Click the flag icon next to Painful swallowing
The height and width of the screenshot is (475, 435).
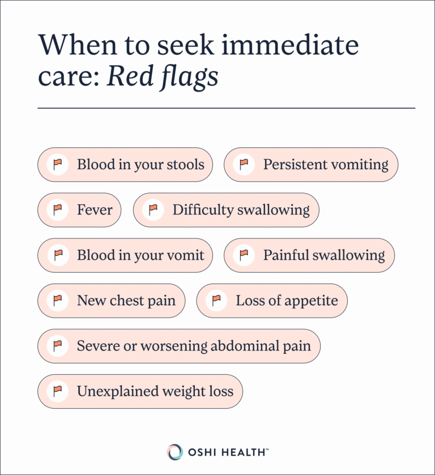pyautogui.click(x=244, y=255)
